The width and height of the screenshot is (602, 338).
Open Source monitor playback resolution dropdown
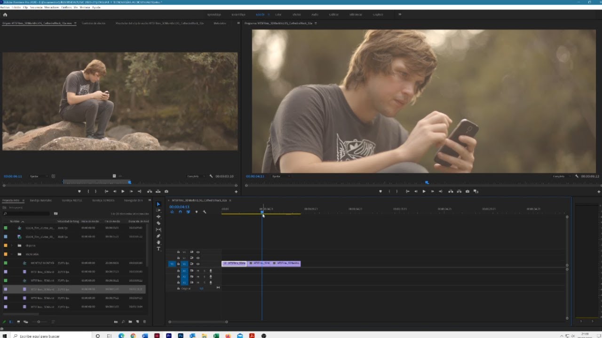coord(196,176)
